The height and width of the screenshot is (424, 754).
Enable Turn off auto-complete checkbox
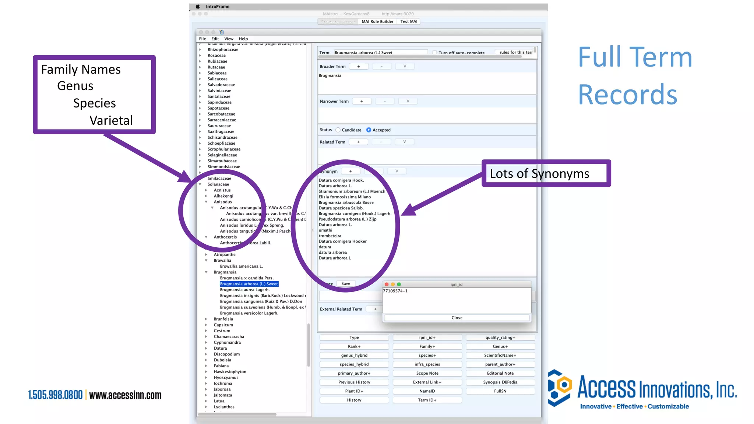point(435,53)
